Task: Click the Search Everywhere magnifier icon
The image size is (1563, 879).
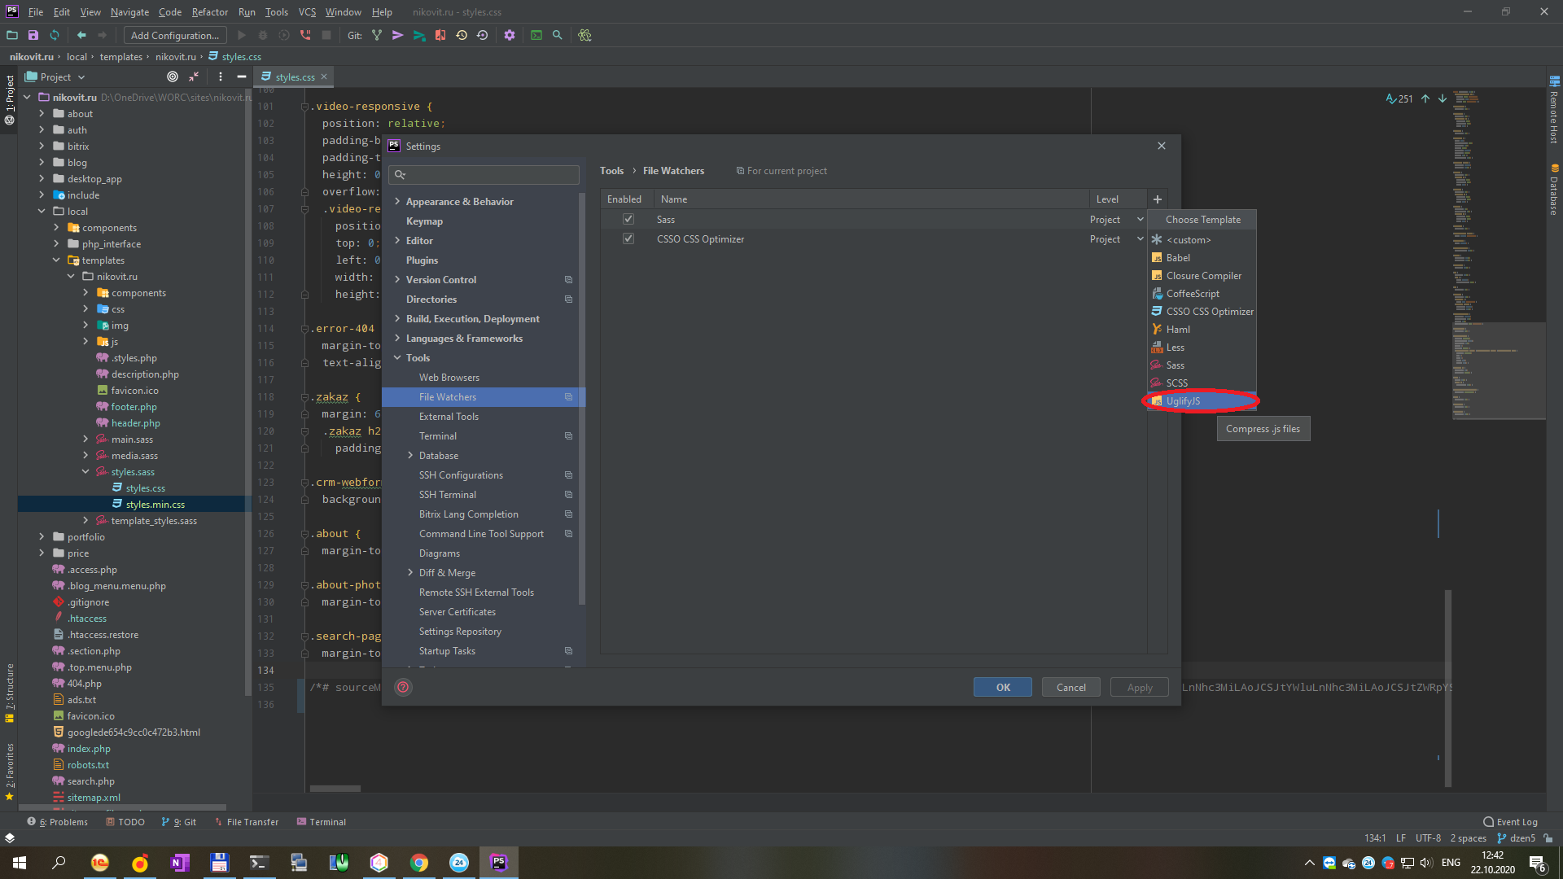Action: click(558, 35)
